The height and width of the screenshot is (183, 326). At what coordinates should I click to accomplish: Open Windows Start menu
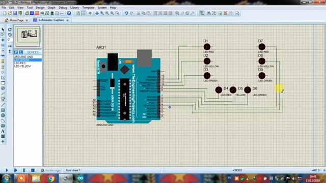(6, 178)
